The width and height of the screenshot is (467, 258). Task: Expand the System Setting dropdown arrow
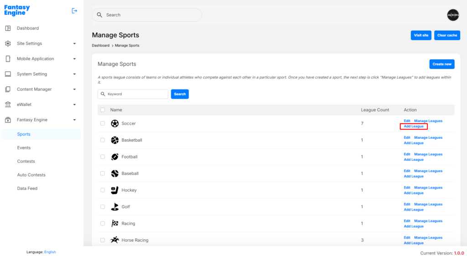(74, 74)
